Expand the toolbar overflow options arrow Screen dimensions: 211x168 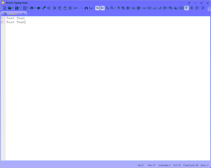click(209, 10)
